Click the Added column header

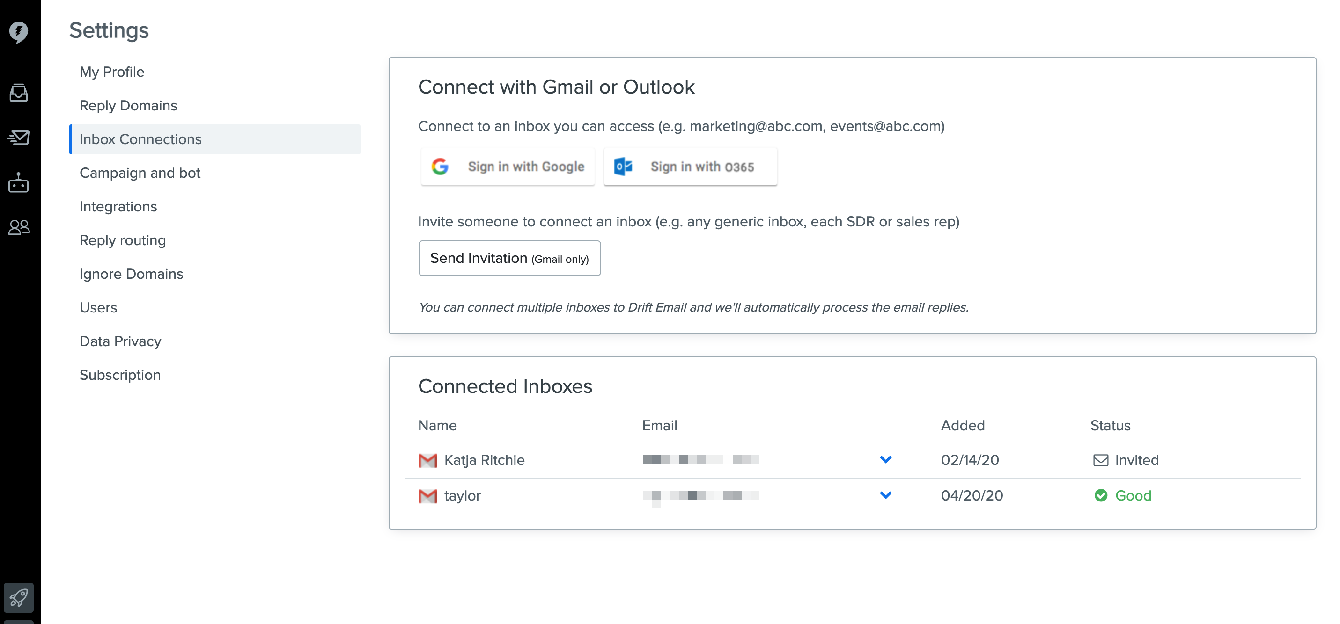pos(963,426)
